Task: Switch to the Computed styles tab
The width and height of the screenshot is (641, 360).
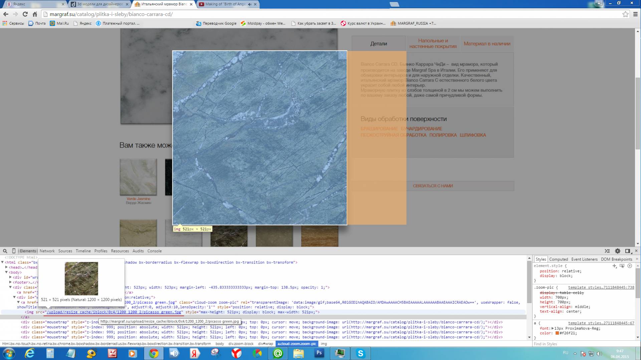Action: (x=559, y=259)
